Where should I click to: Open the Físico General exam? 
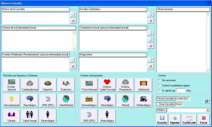pos(89,85)
